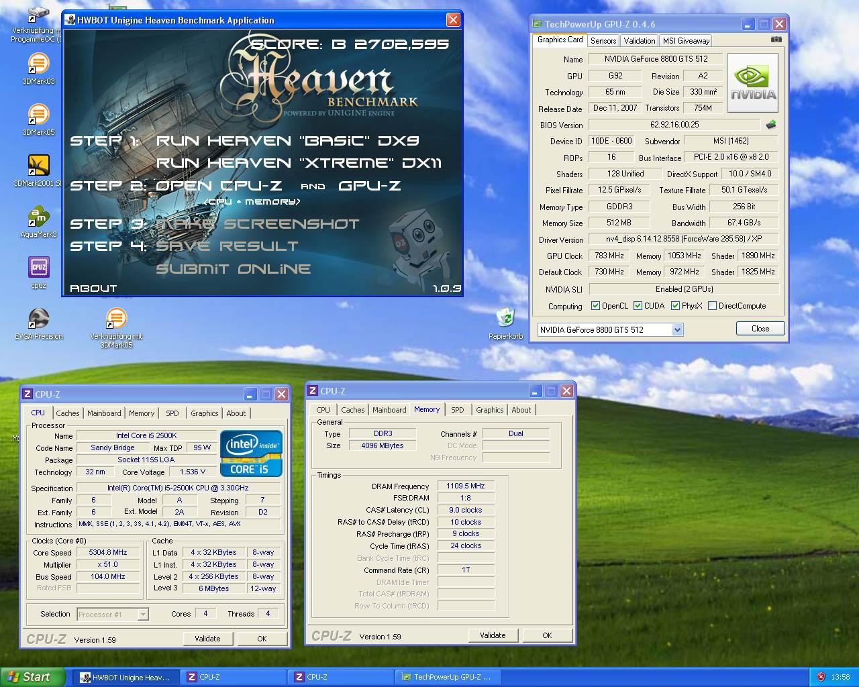The height and width of the screenshot is (687, 859).
Task: Switch to HWBOT Unigine Heaven taskbar item
Action: (125, 678)
